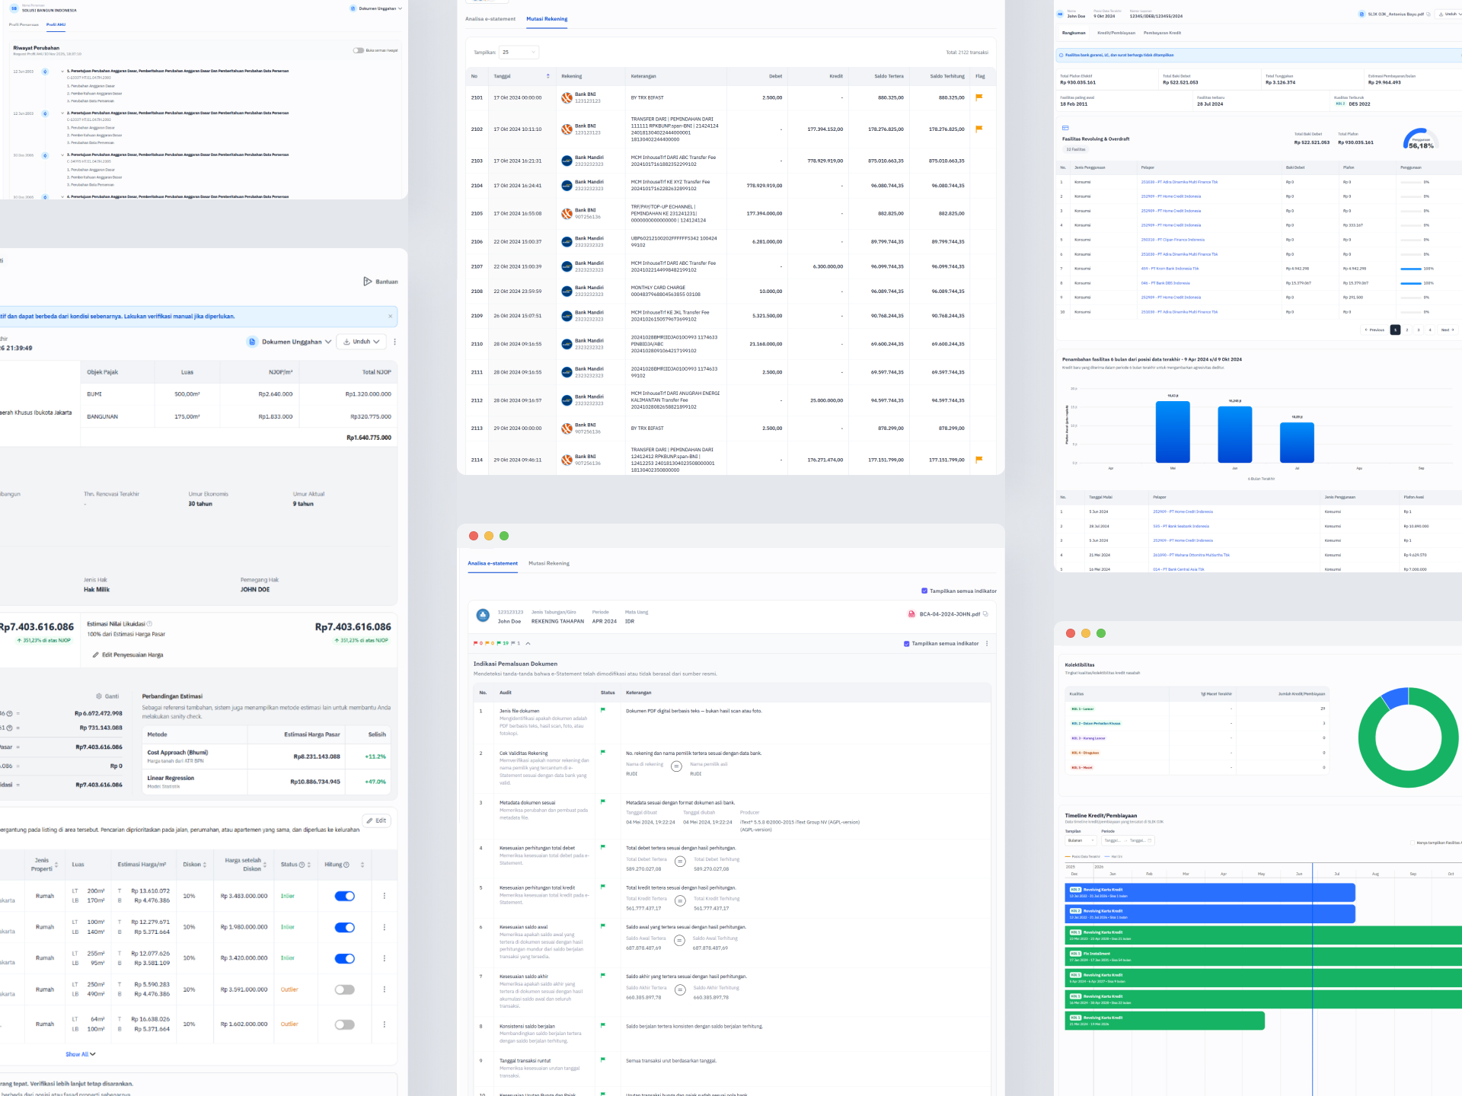Click the green flag status for Jenis file dokumen
The height and width of the screenshot is (1096, 1462).
coord(603,710)
